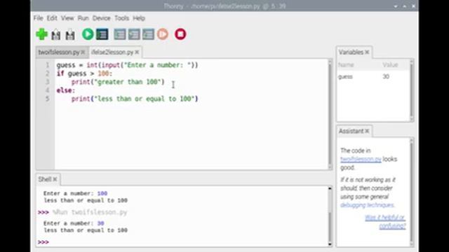
Task: Click the '%Run twoifslesson.py' shell command
Action: pos(90,212)
